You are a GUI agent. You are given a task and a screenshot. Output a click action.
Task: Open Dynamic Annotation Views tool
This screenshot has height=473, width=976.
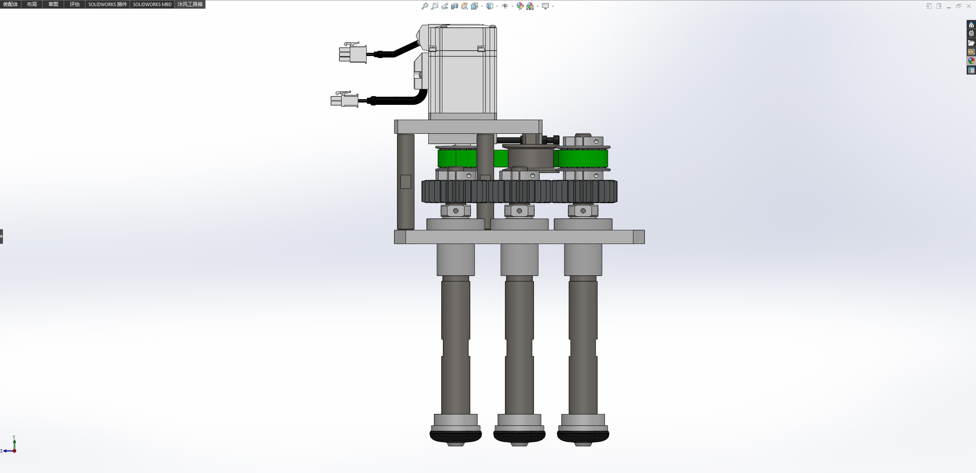pyautogui.click(x=464, y=6)
